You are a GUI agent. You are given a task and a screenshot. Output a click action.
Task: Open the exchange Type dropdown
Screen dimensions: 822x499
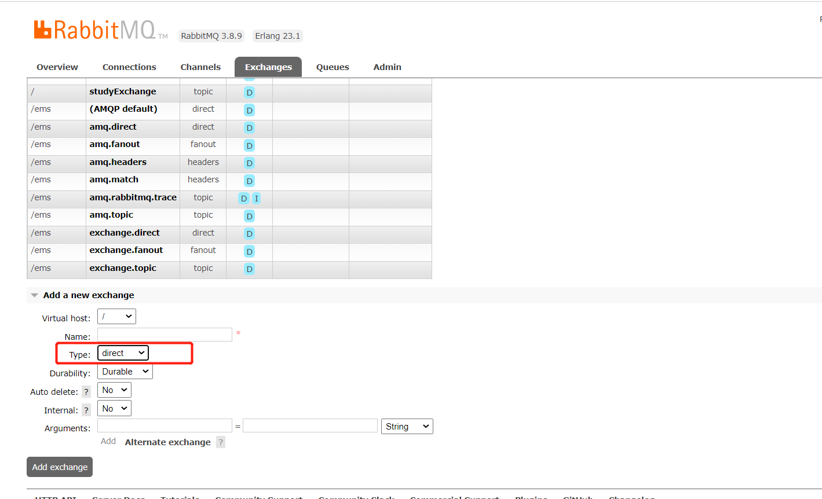tap(123, 353)
